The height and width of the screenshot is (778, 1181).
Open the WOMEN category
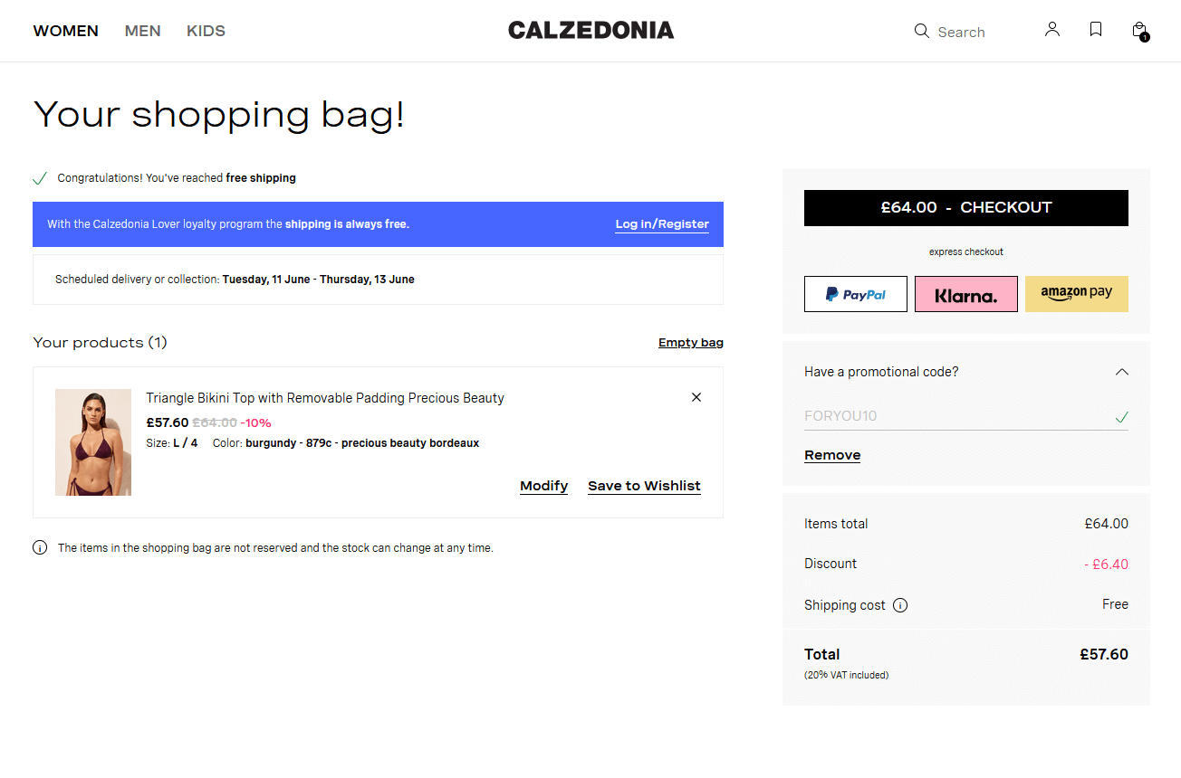[65, 30]
